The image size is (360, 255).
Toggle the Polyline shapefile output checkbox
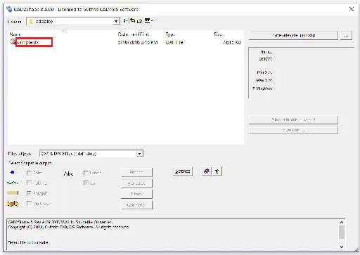coord(29,183)
